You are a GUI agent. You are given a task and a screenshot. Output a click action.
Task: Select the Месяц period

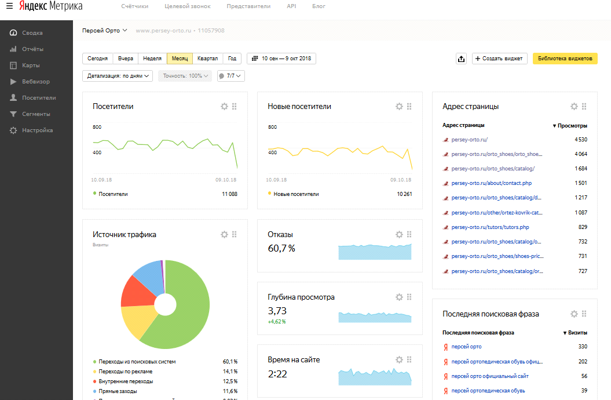tap(180, 59)
